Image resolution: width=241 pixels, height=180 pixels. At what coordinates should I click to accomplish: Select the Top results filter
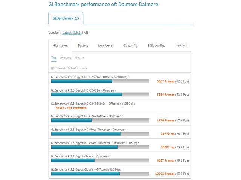click(x=54, y=58)
